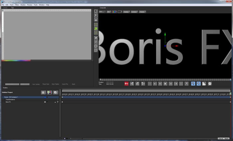233x141 pixels.
Task: Click the open folder media icon
Action: (x=56, y=93)
